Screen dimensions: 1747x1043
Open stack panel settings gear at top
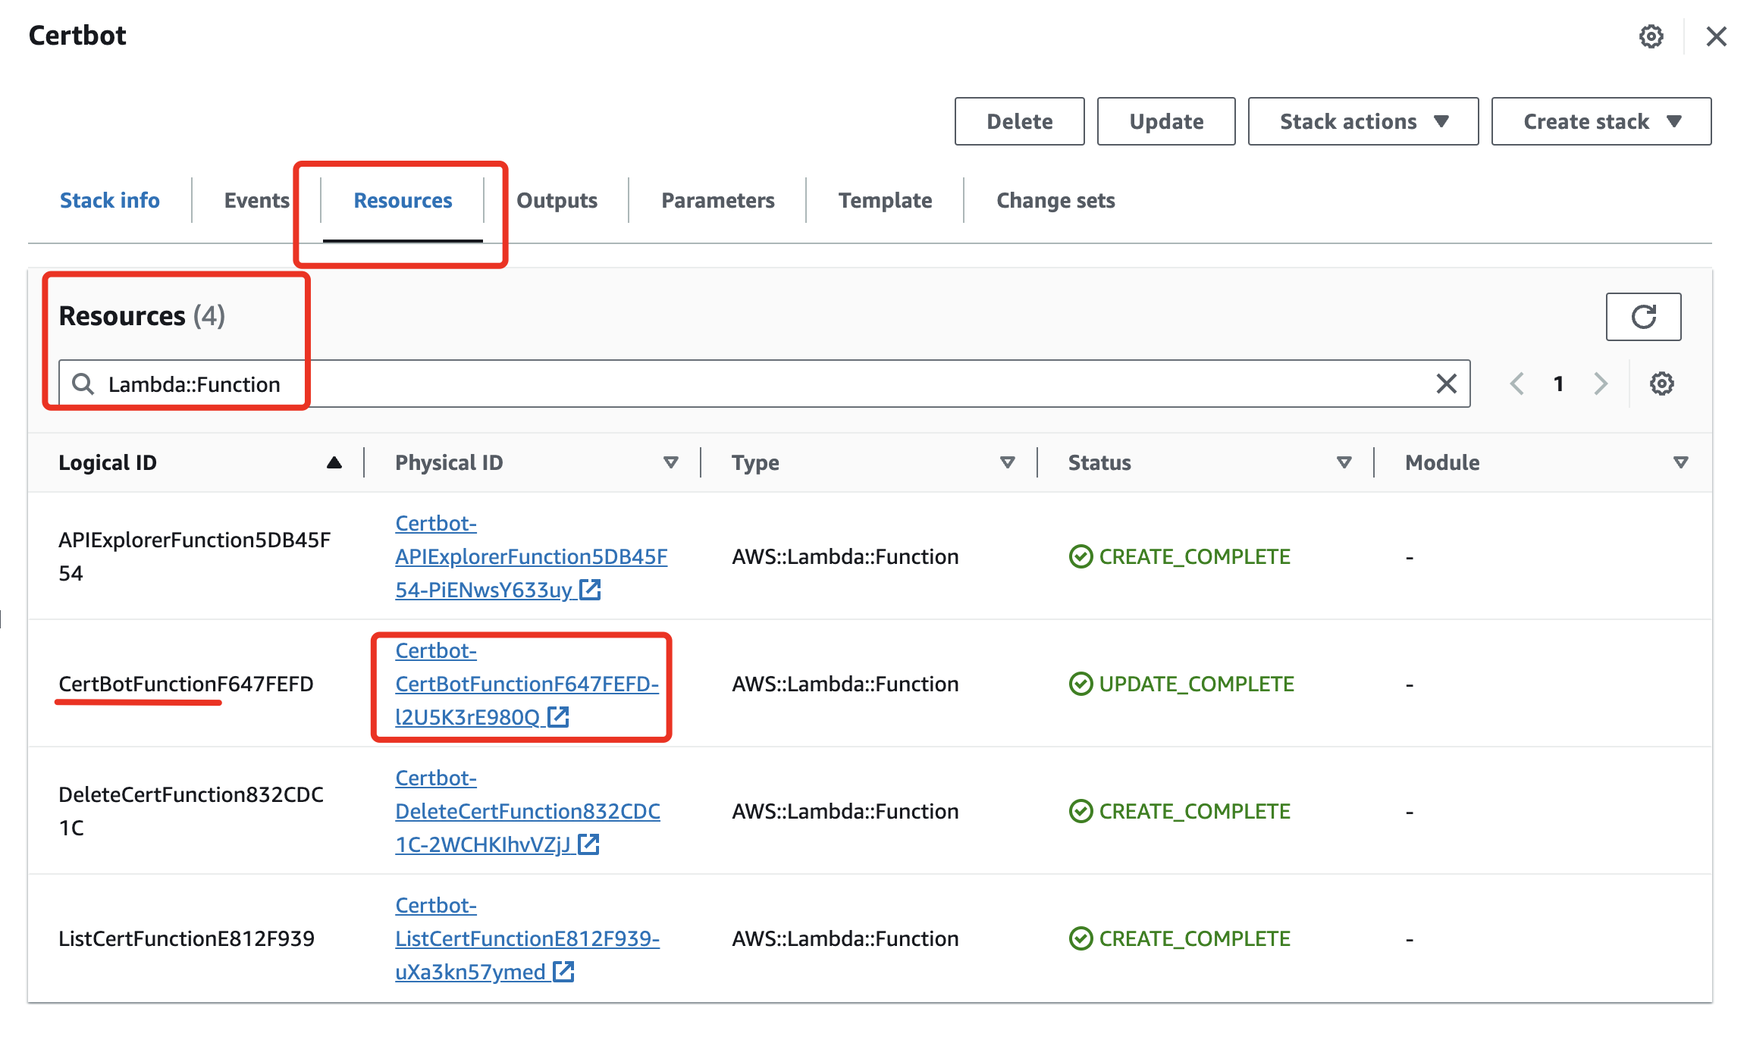pyautogui.click(x=1651, y=36)
